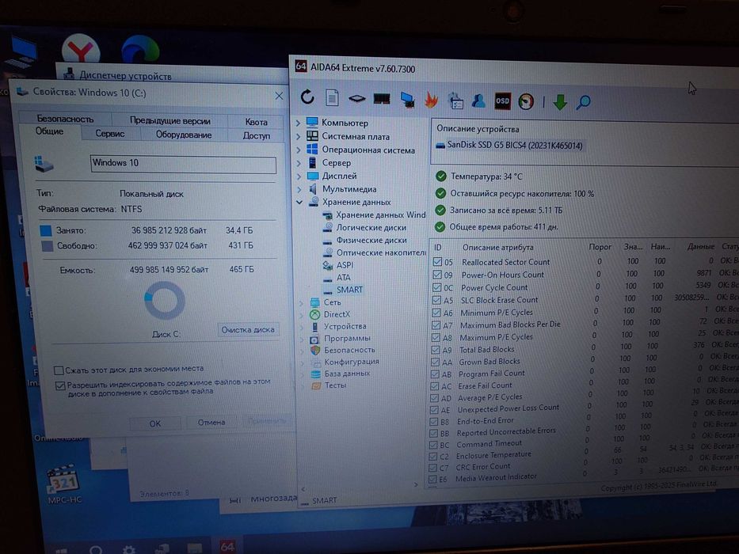Expand the Сеть node arrow
This screenshot has width=739, height=554.
click(x=301, y=303)
